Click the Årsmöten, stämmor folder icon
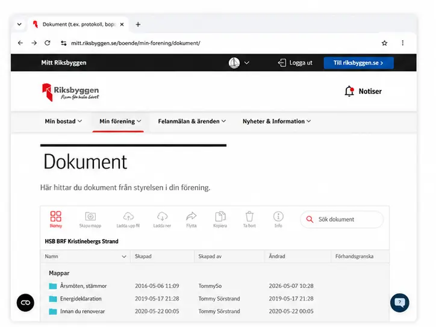The width and height of the screenshot is (436, 327). point(53,286)
